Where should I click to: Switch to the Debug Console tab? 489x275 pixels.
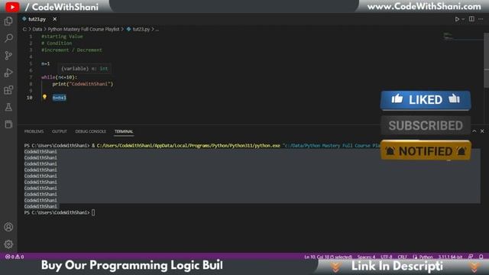pos(90,131)
